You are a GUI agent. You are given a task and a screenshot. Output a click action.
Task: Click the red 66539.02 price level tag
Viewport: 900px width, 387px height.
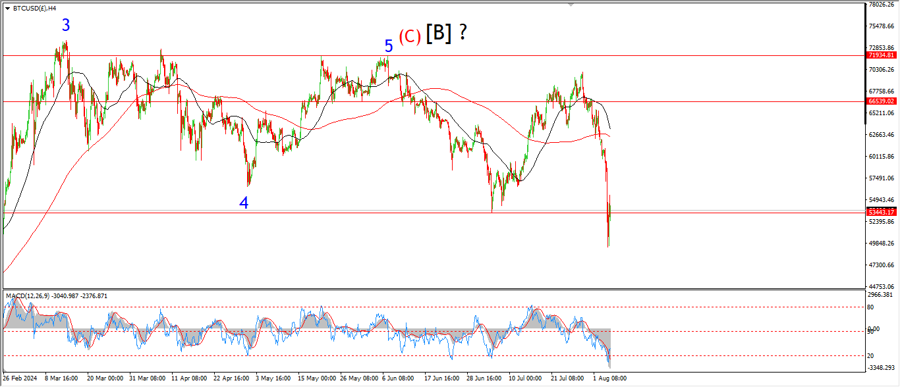pos(881,101)
